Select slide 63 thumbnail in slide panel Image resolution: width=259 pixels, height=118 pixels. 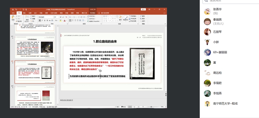(x=35, y=96)
